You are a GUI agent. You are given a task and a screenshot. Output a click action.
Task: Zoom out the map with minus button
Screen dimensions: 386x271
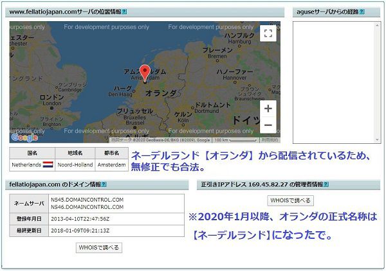click(268, 125)
